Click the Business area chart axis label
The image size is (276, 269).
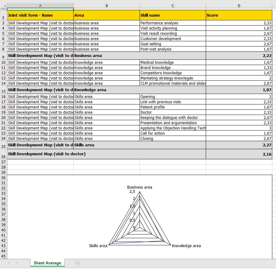pyautogui.click(x=140, y=187)
